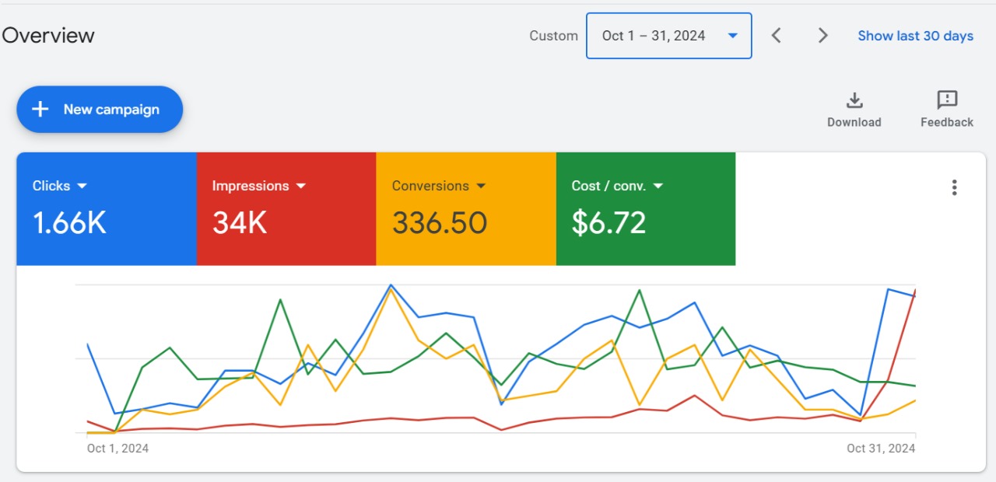The image size is (996, 482).
Task: Open the Impressions metric dropdown arrow
Action: click(301, 186)
